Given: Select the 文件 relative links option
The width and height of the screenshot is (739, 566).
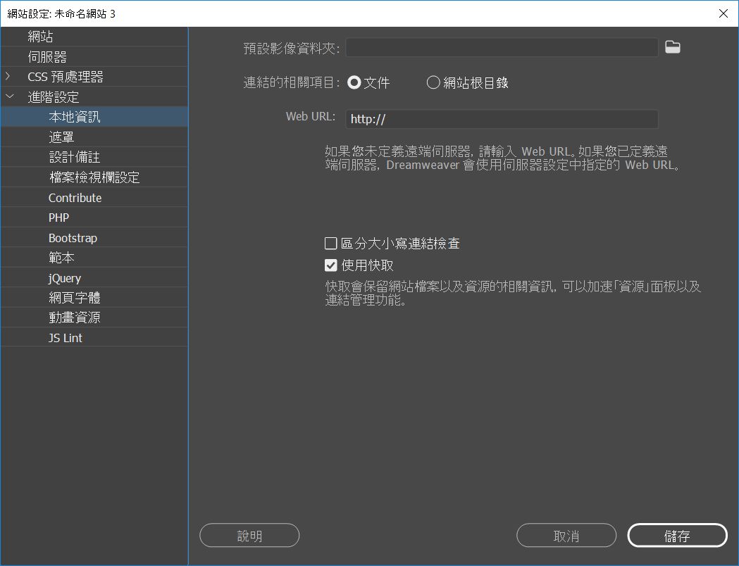Looking at the screenshot, I should coord(354,82).
